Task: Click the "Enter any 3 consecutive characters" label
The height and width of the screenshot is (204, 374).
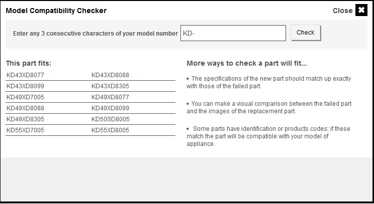Action: pos(96,34)
